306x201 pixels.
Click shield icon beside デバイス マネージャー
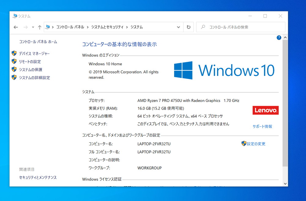point(14,53)
